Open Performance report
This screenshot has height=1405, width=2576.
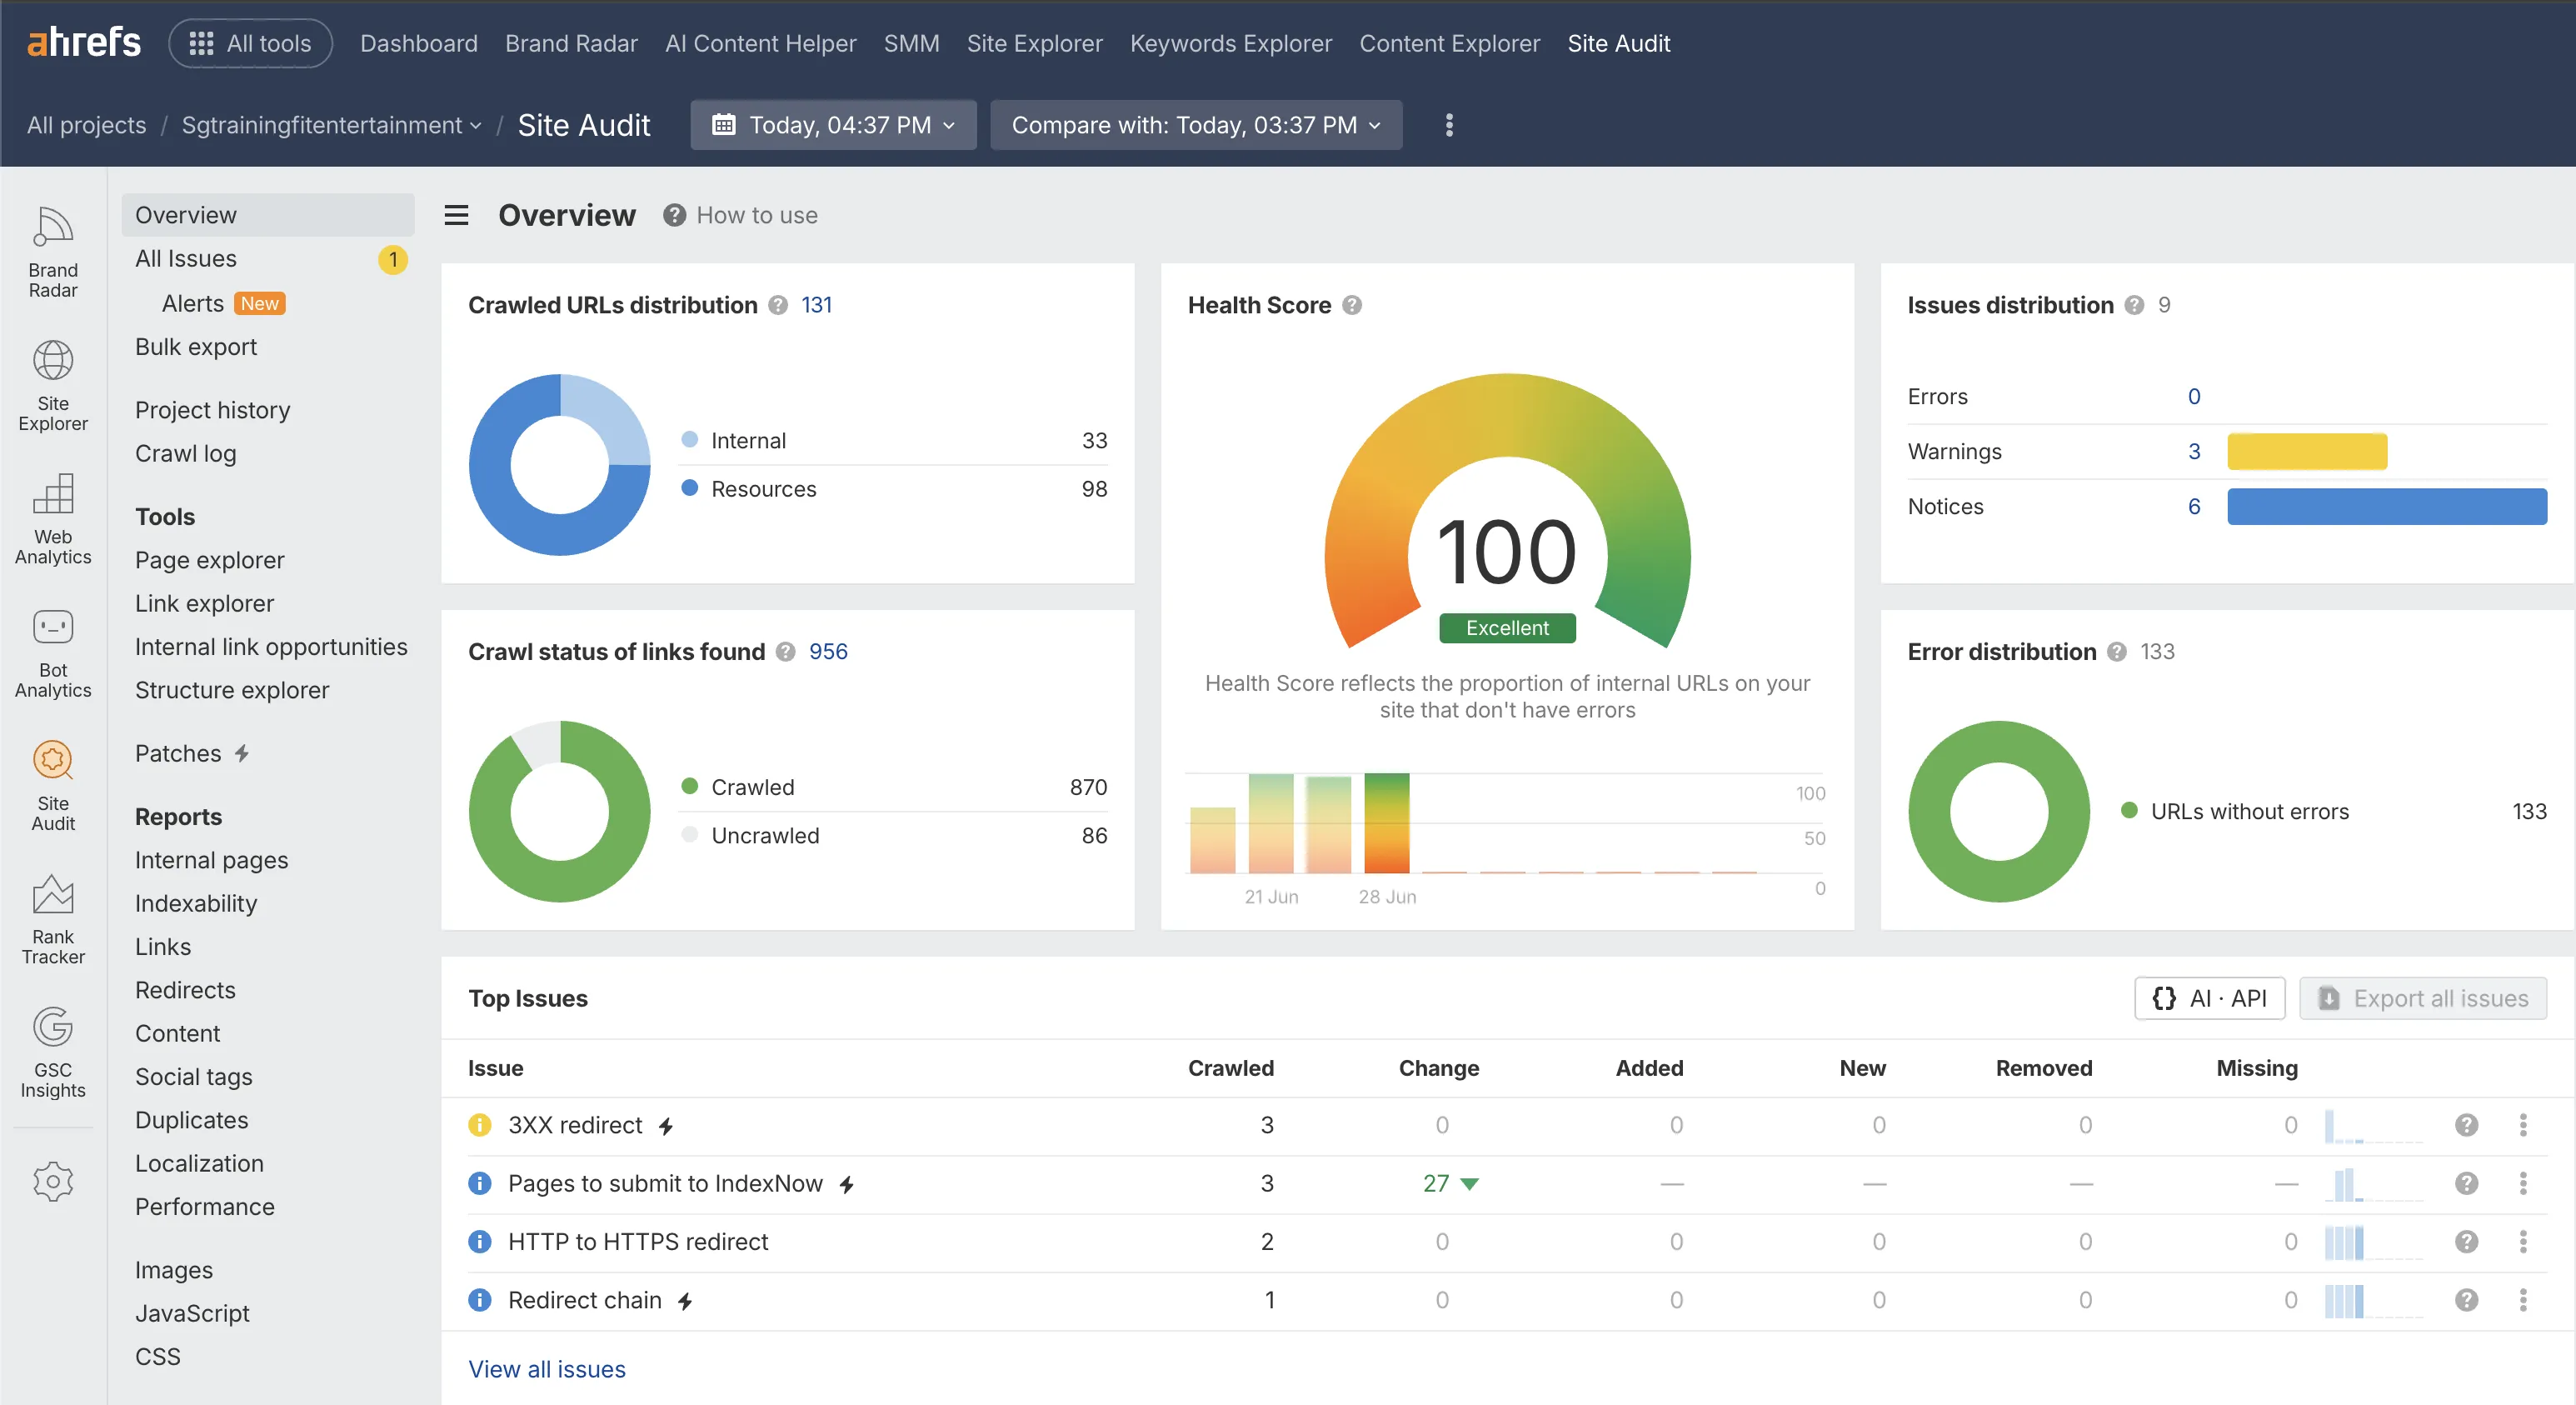[204, 1206]
